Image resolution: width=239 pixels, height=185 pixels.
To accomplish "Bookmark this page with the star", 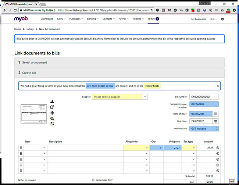I will point(151,10).
